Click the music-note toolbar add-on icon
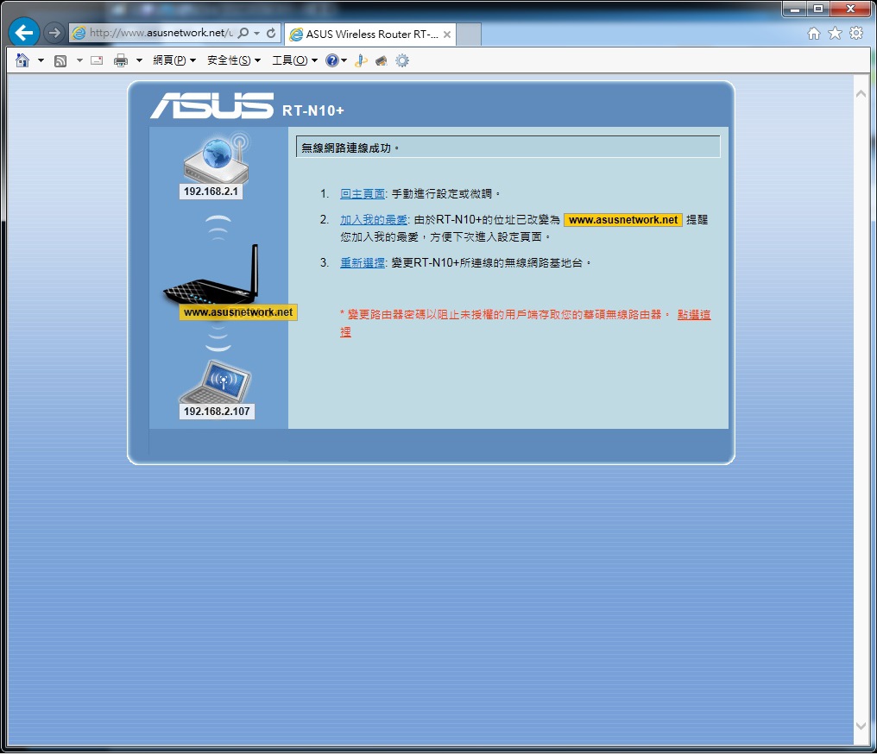Viewport: 877px width, 755px height. tap(361, 60)
